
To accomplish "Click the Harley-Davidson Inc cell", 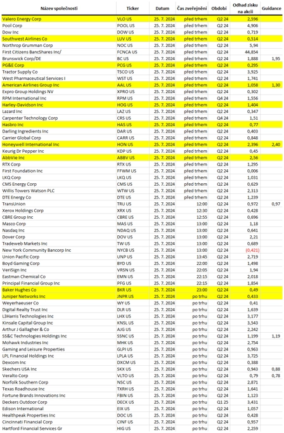I will click(59, 105).
